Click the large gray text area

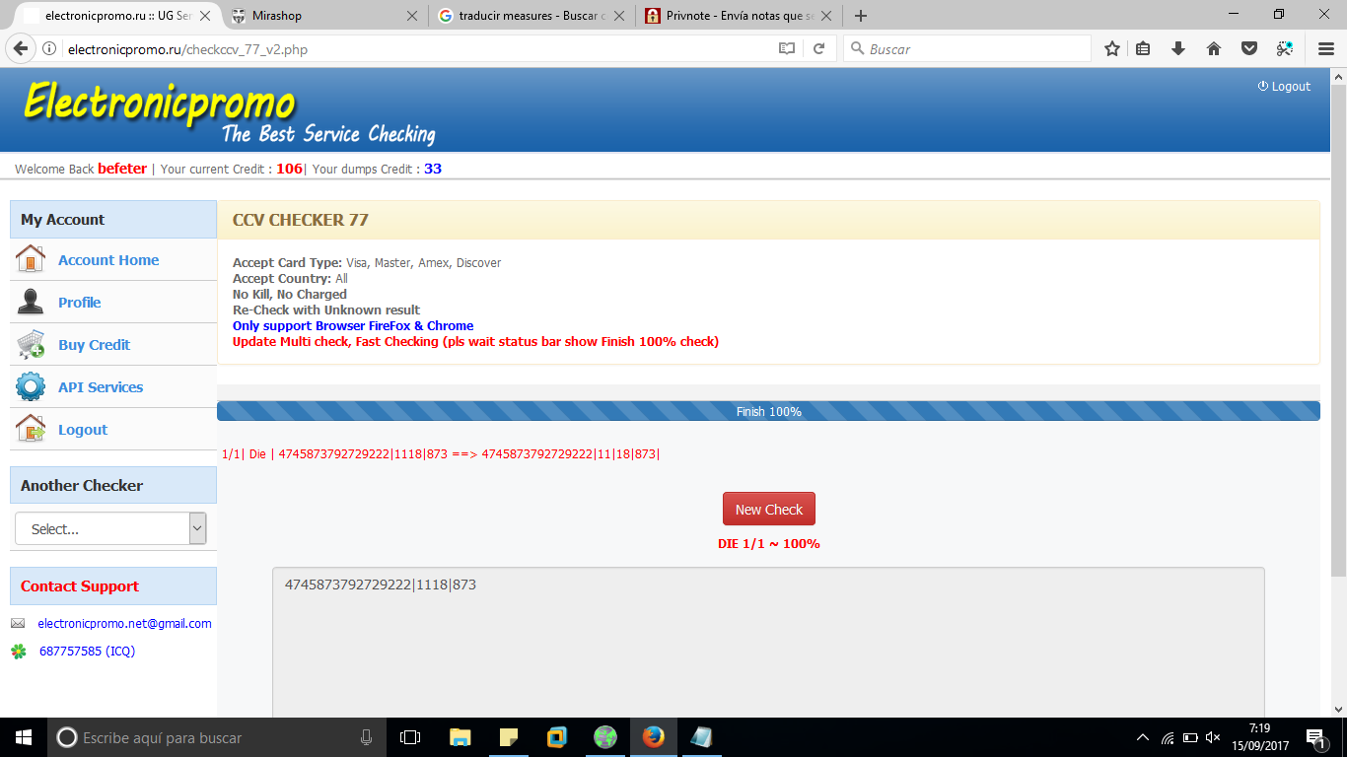(x=768, y=643)
